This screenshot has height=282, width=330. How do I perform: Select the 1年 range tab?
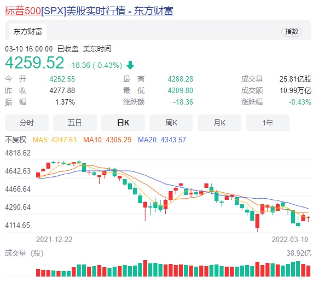(x=268, y=123)
